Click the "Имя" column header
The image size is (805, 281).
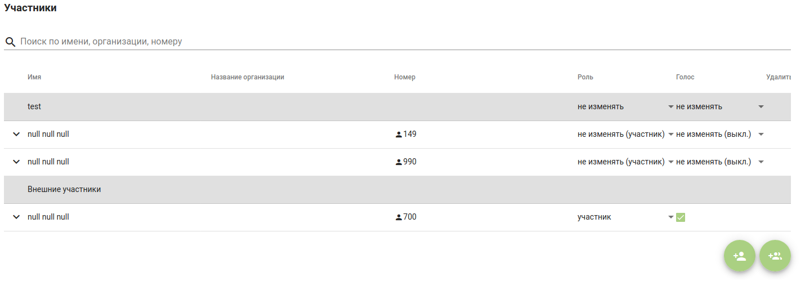pos(34,77)
